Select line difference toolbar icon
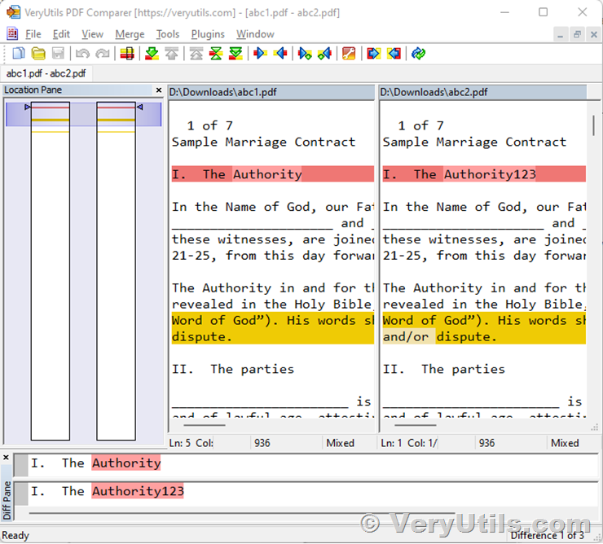 coord(127,53)
